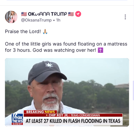Click the US flag emoji after the name
Image resolution: width=134 pixels, height=131 pixels.
point(71,14)
